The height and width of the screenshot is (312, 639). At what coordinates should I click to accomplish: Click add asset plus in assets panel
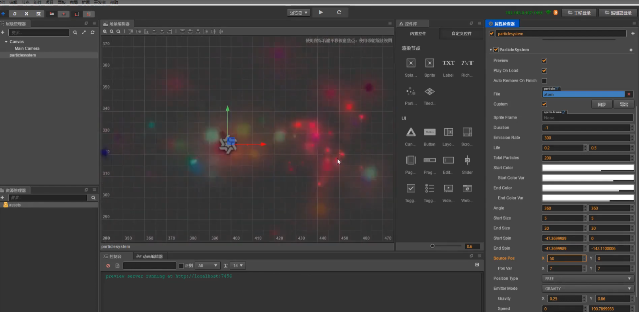pyautogui.click(x=2, y=198)
